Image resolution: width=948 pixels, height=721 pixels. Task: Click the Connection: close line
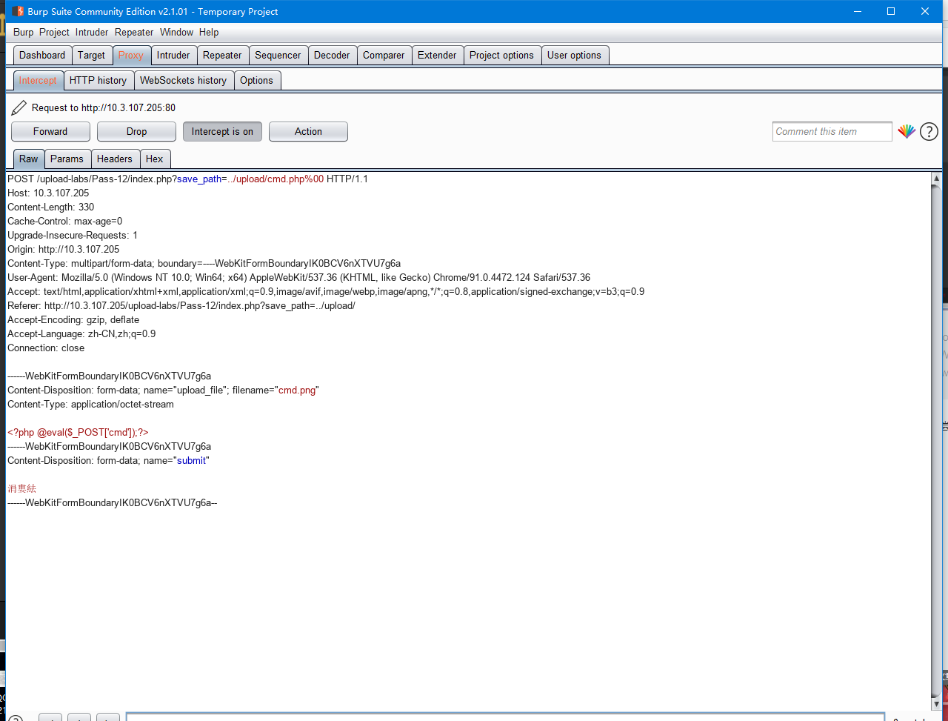46,348
